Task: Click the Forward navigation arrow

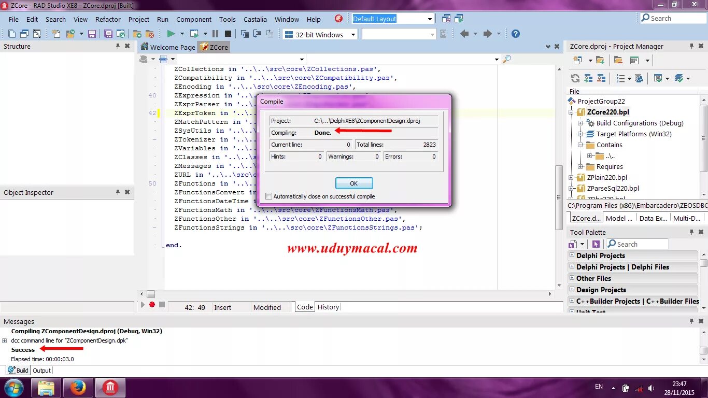Action: tap(487, 34)
